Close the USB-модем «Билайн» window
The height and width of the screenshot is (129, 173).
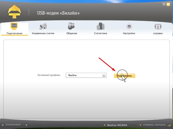click(x=168, y=4)
